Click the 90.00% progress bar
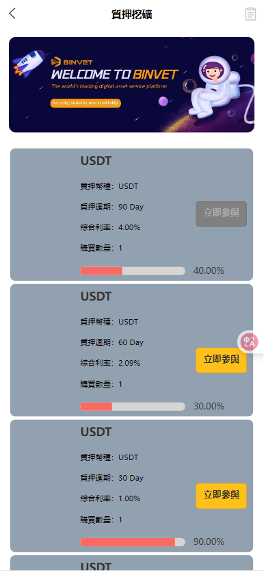264x571 pixels. [x=133, y=542]
